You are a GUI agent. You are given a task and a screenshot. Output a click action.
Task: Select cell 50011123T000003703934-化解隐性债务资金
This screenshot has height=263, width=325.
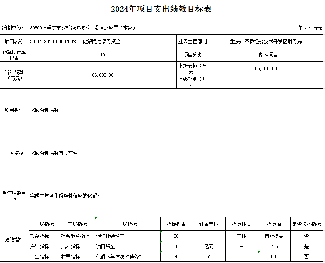point(103,41)
